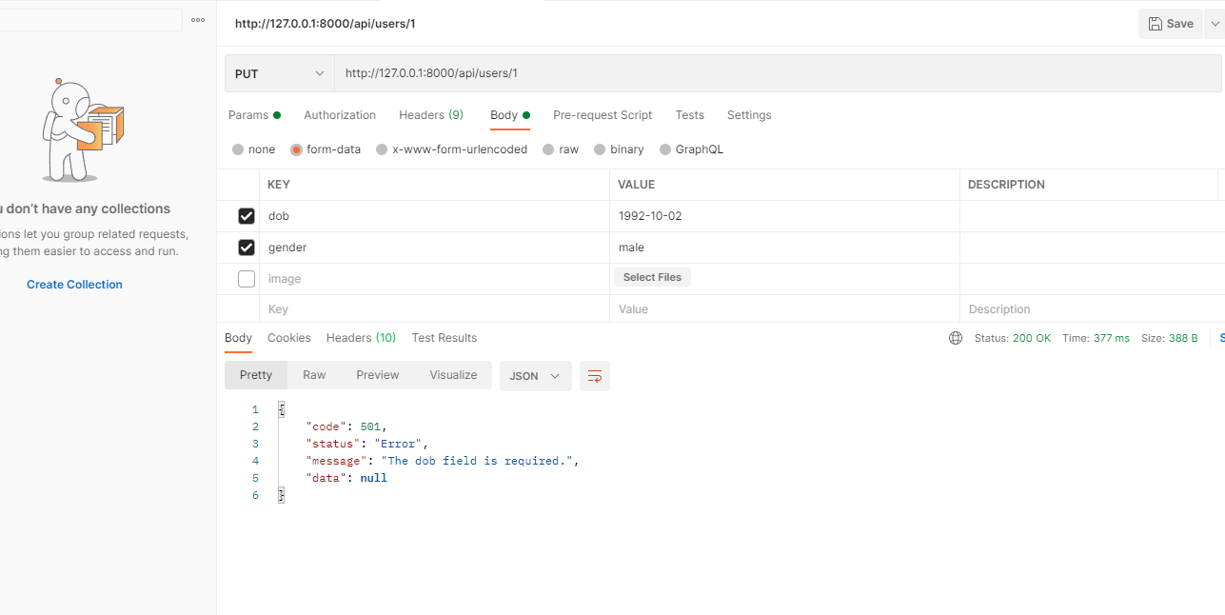Choose the GraphQL body type
Screen dimensions: 1225x615
click(x=664, y=149)
